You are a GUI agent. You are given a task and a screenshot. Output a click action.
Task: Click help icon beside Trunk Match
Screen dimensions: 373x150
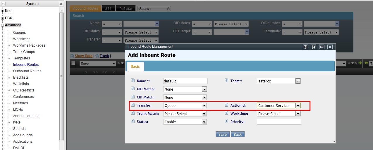[x=133, y=113]
